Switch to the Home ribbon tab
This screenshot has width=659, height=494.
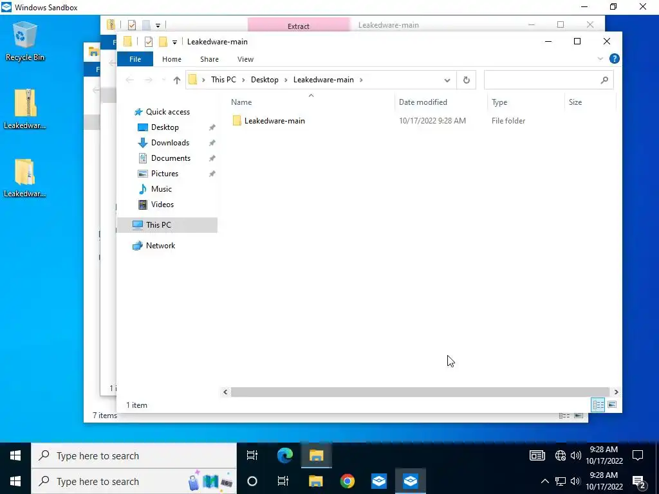tap(171, 59)
